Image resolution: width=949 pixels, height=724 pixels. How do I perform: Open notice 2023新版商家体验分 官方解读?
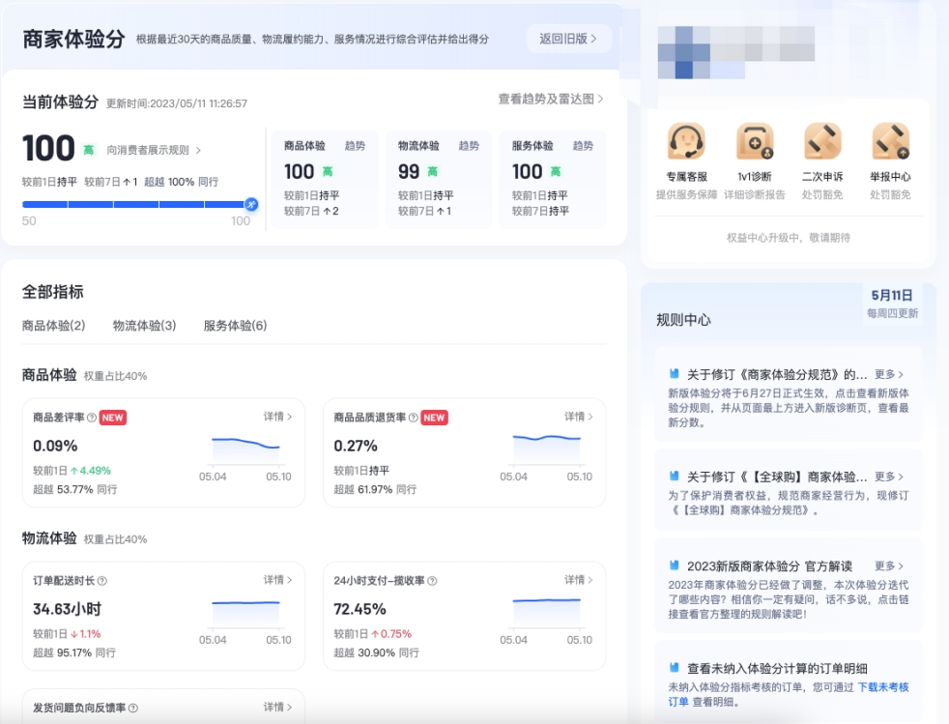point(770,566)
